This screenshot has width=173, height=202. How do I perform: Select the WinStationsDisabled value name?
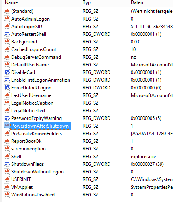(x=33, y=195)
